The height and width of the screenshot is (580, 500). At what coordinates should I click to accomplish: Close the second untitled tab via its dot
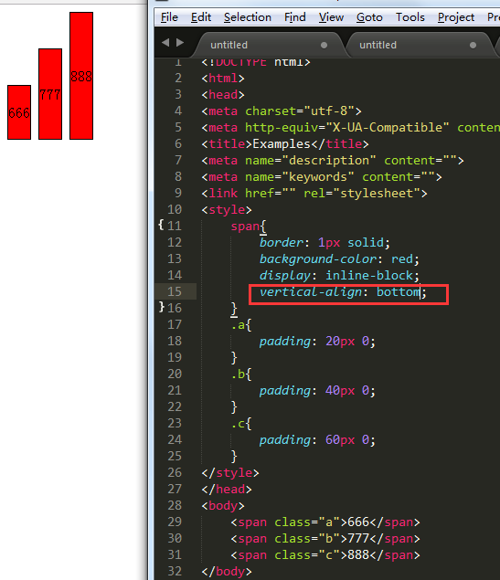pyautogui.click(x=473, y=45)
